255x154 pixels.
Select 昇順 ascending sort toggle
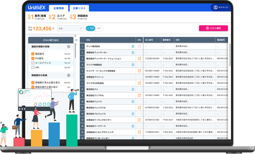90,28
